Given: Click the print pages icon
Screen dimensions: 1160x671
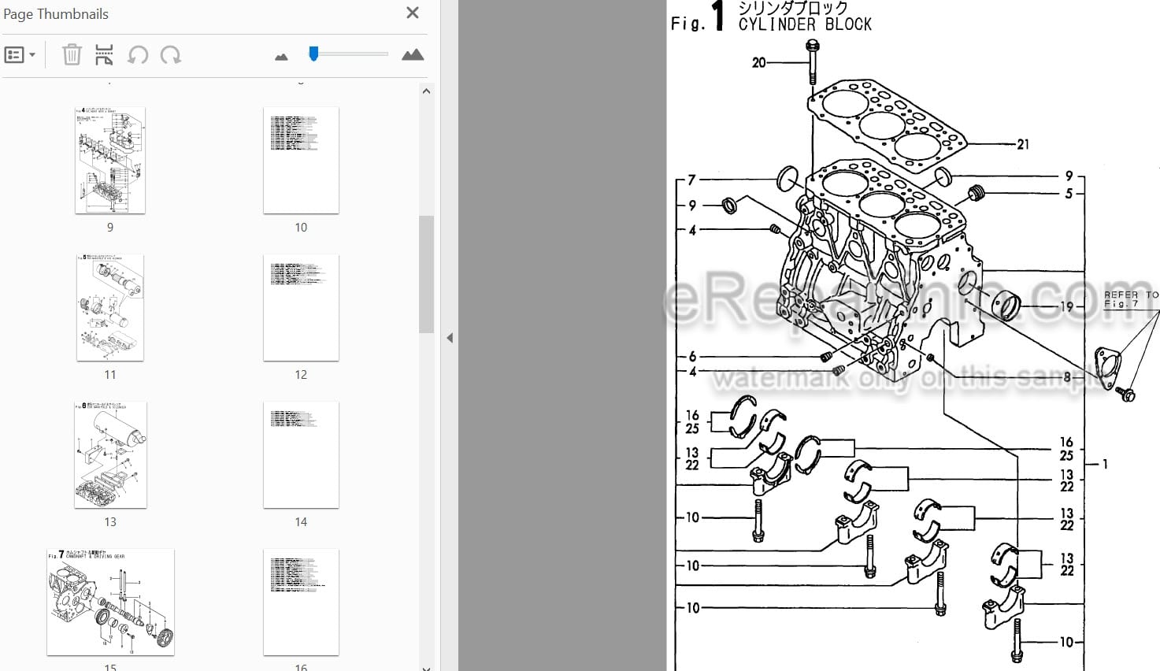Looking at the screenshot, I should pos(104,54).
